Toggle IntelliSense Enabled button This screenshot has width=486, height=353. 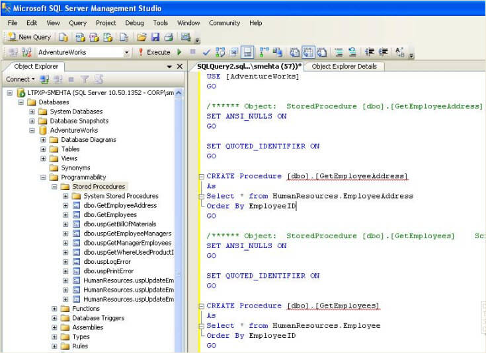pyautogui.click(x=247, y=52)
